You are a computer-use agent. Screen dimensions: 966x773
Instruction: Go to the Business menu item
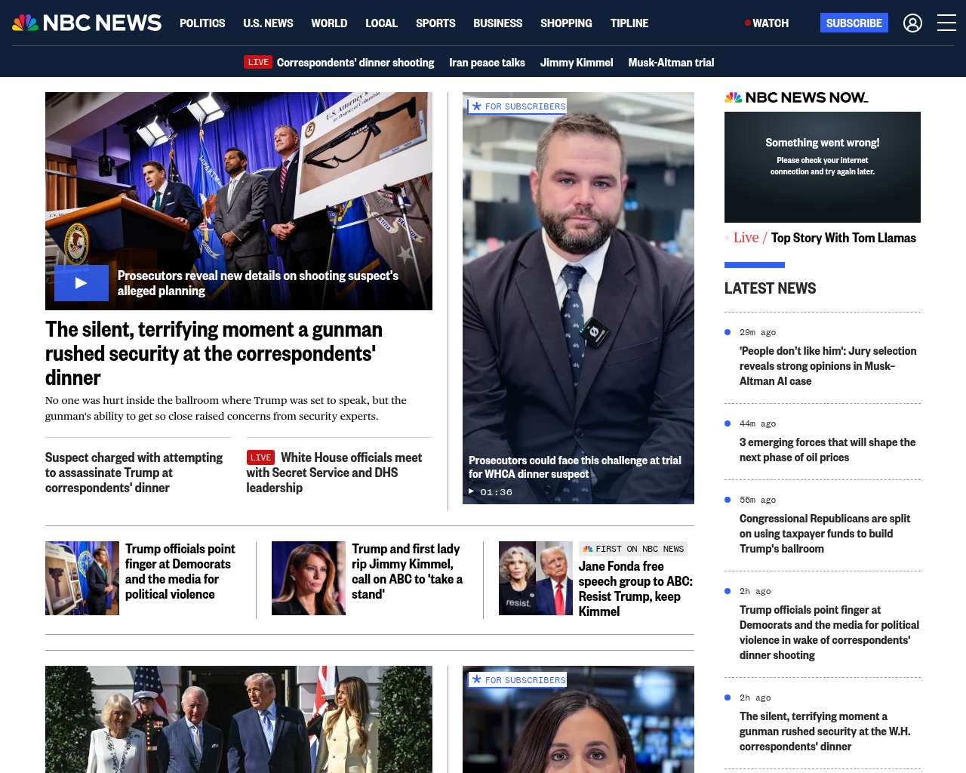(x=497, y=23)
